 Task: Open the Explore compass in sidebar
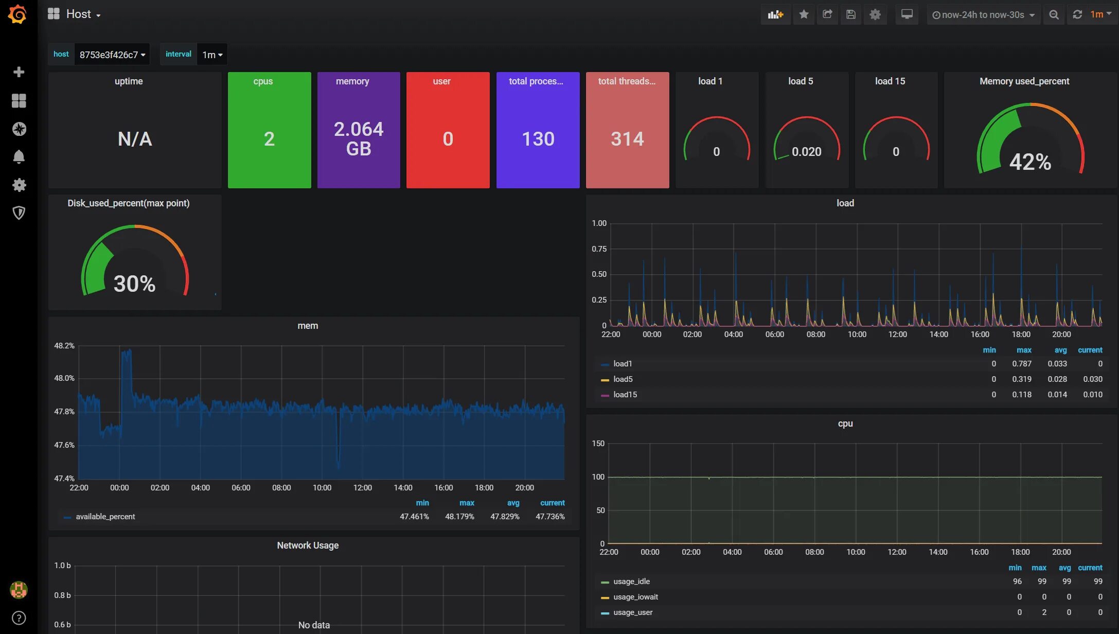tap(19, 129)
